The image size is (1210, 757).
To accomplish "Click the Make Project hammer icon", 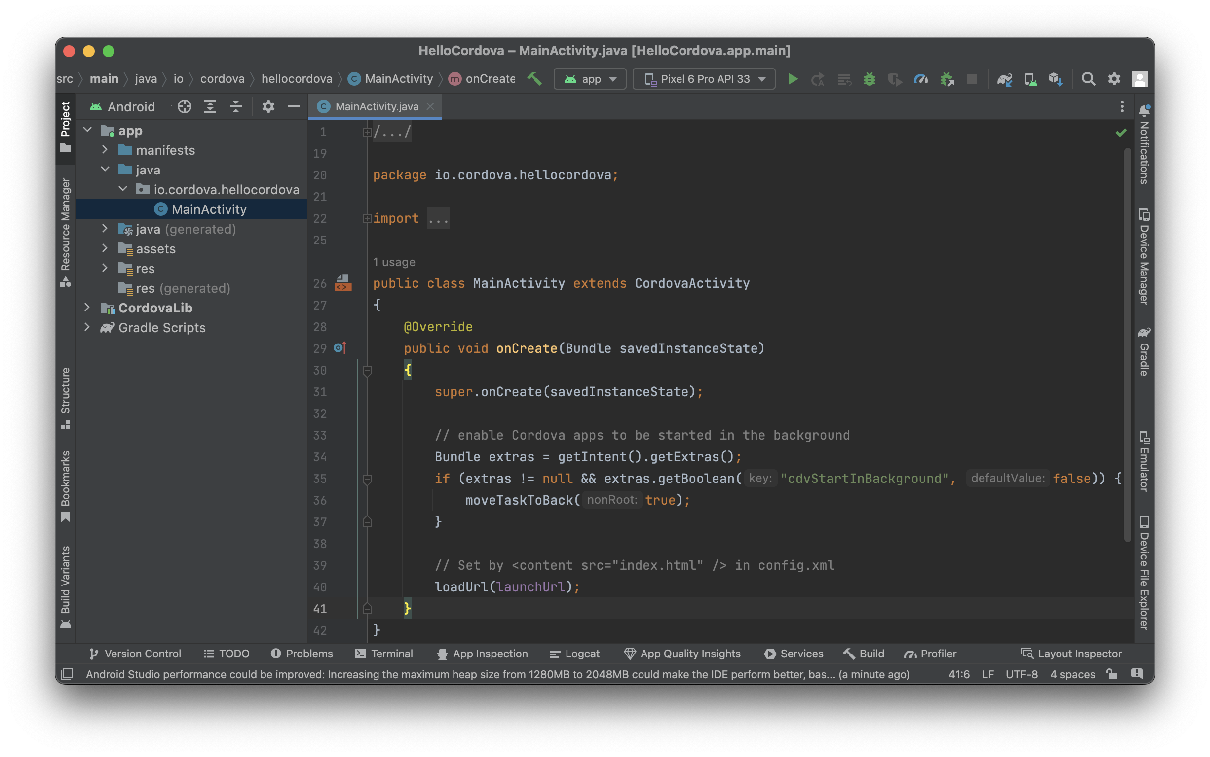I will (x=534, y=78).
